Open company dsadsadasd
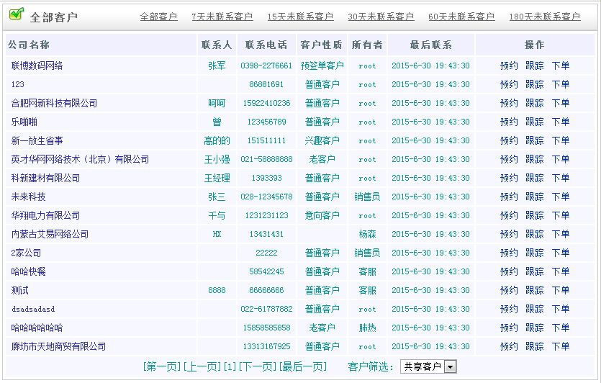Screen dimensions: 601x383 click(x=33, y=309)
